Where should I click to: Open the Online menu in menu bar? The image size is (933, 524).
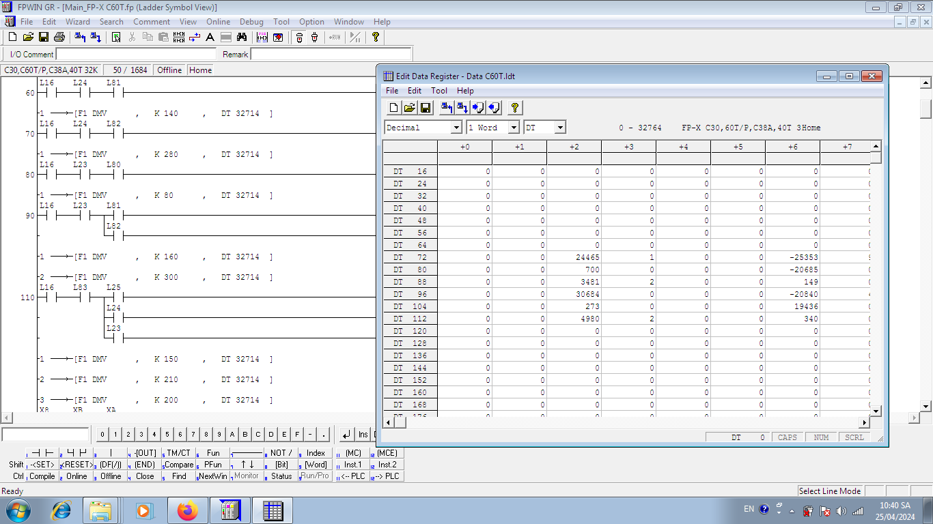219,22
